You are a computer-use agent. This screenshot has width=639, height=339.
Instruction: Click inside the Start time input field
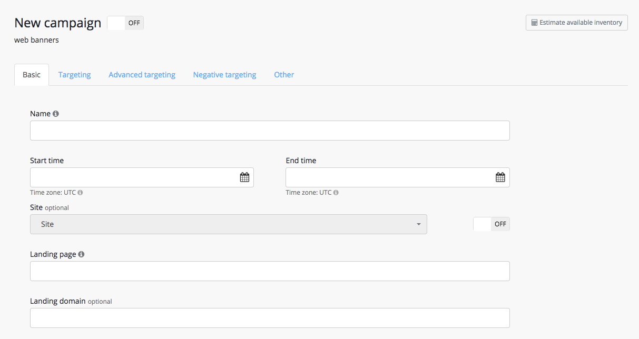pos(132,177)
